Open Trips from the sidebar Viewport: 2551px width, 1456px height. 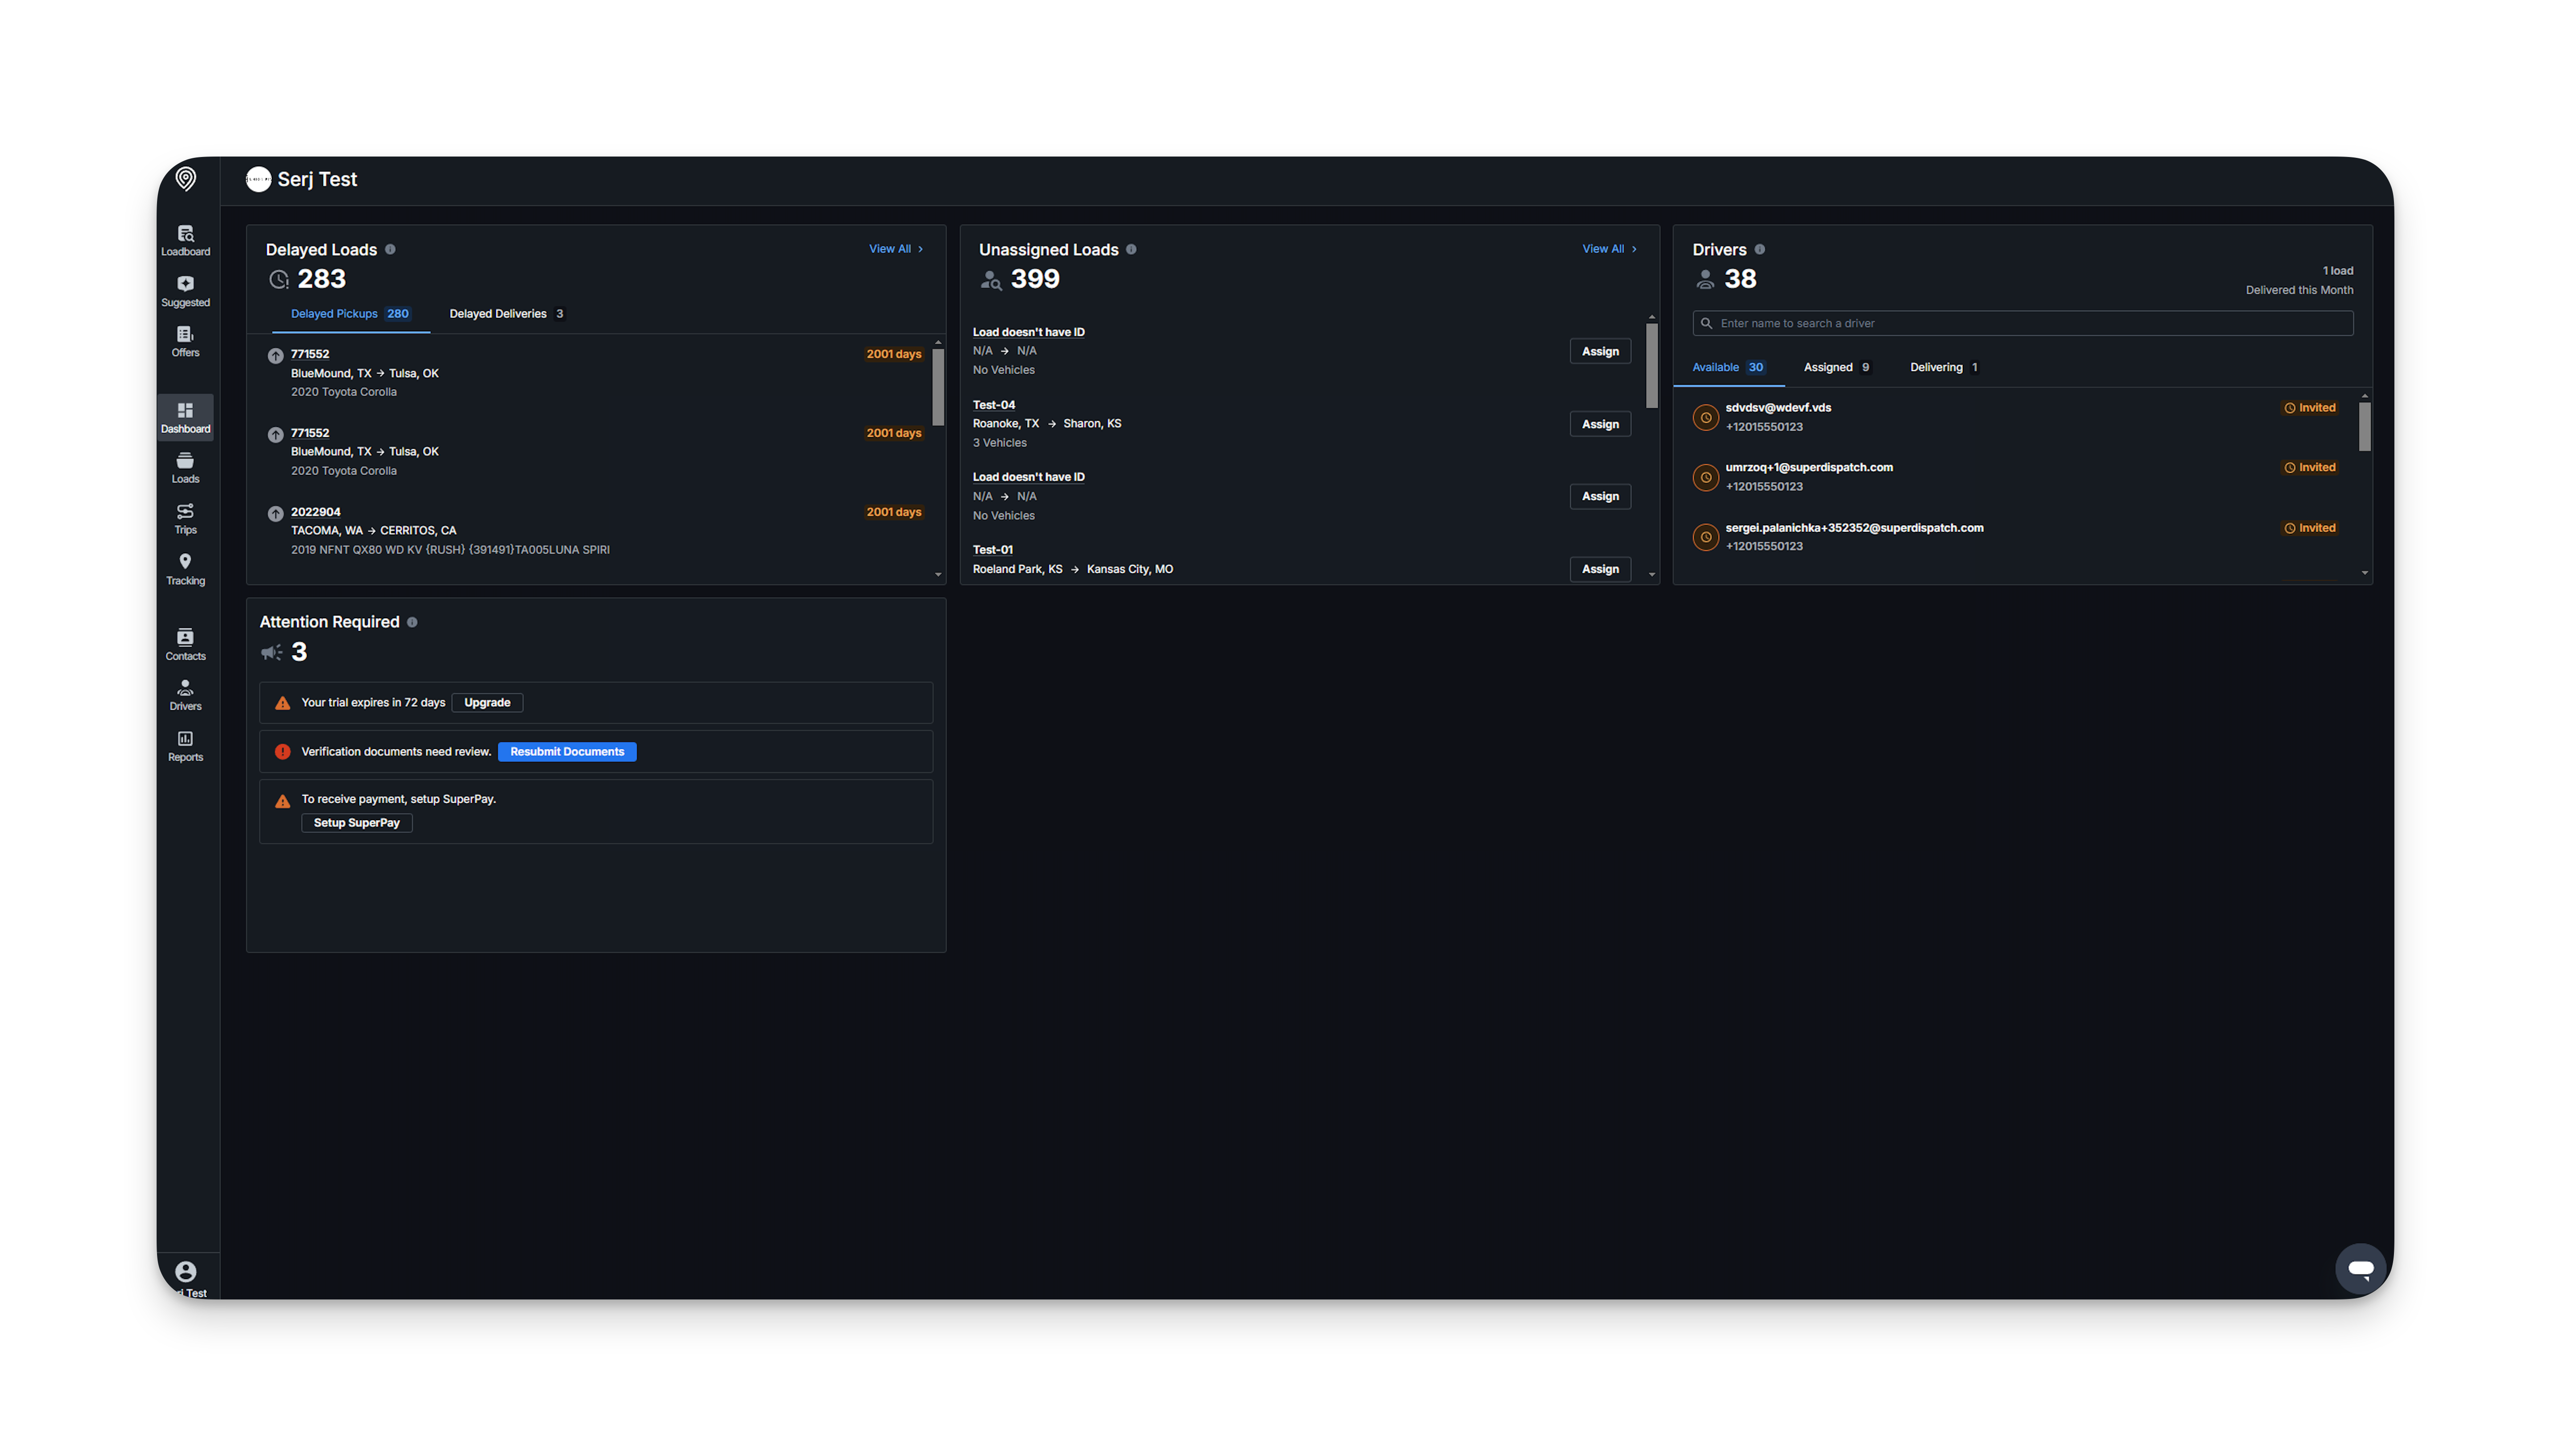tap(185, 518)
